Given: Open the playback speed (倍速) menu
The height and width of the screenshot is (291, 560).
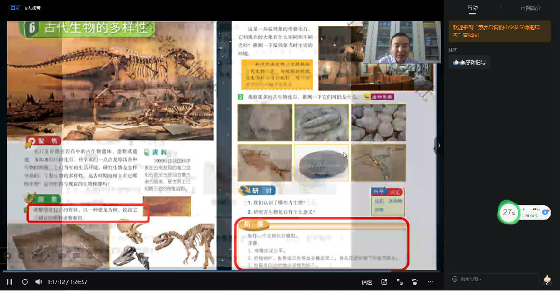Looking at the screenshot, I should tap(366, 282).
